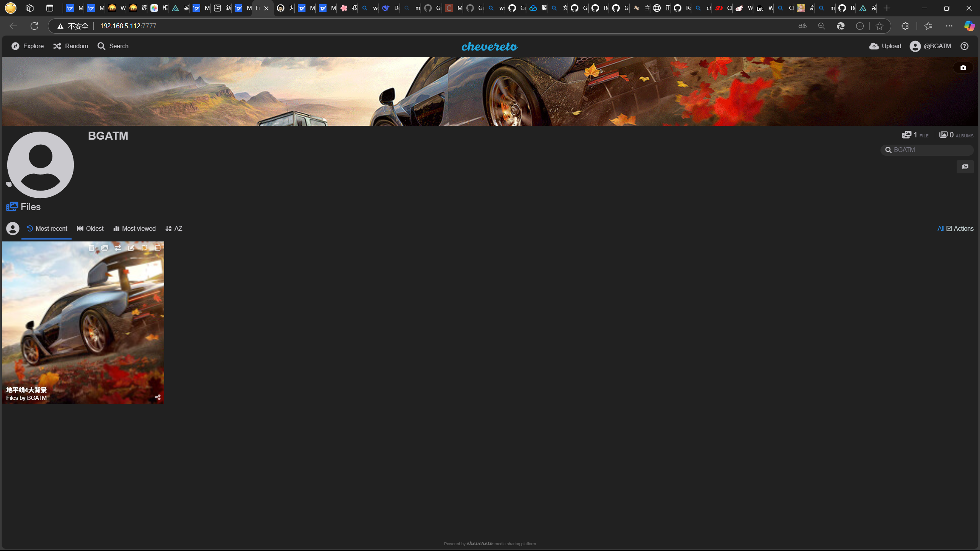Click the address bar URL 192.168.5.112:7777
980x551 pixels.
click(x=128, y=26)
